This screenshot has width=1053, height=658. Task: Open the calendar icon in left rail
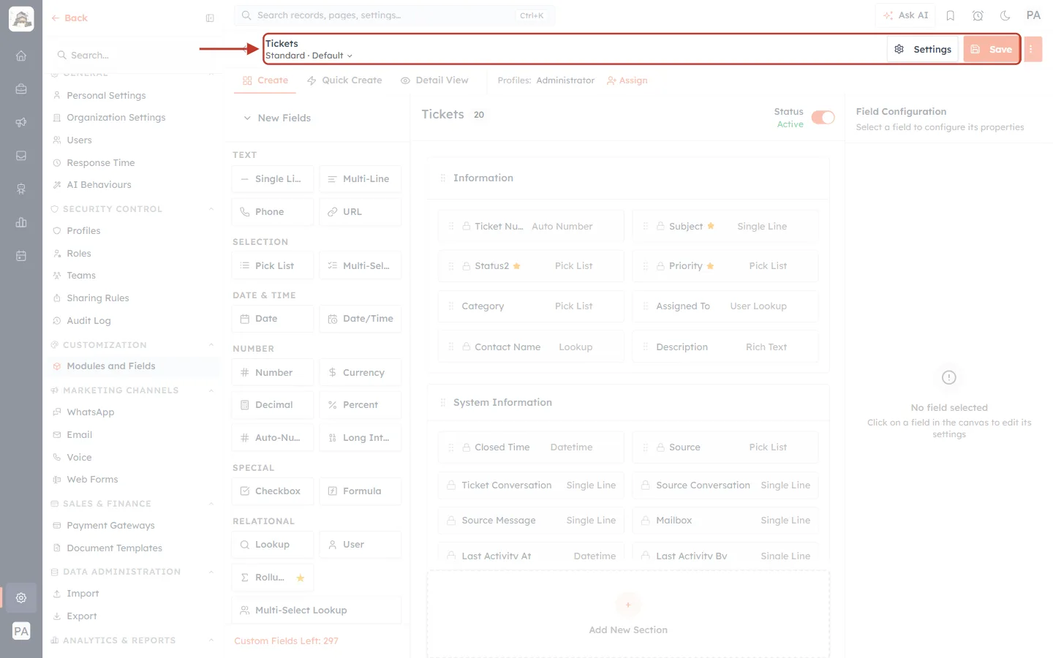coord(21,256)
